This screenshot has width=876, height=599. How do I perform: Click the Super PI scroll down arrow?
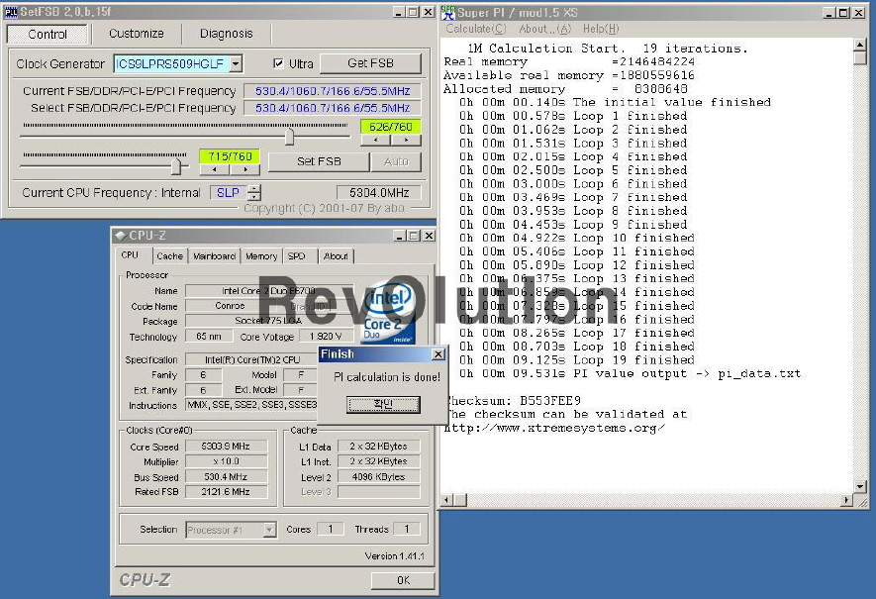point(860,487)
